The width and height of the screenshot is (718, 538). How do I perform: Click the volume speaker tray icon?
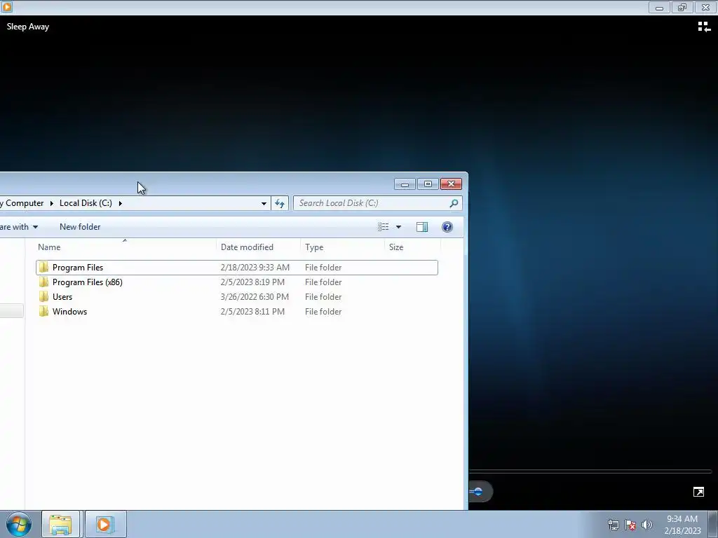pyautogui.click(x=646, y=525)
